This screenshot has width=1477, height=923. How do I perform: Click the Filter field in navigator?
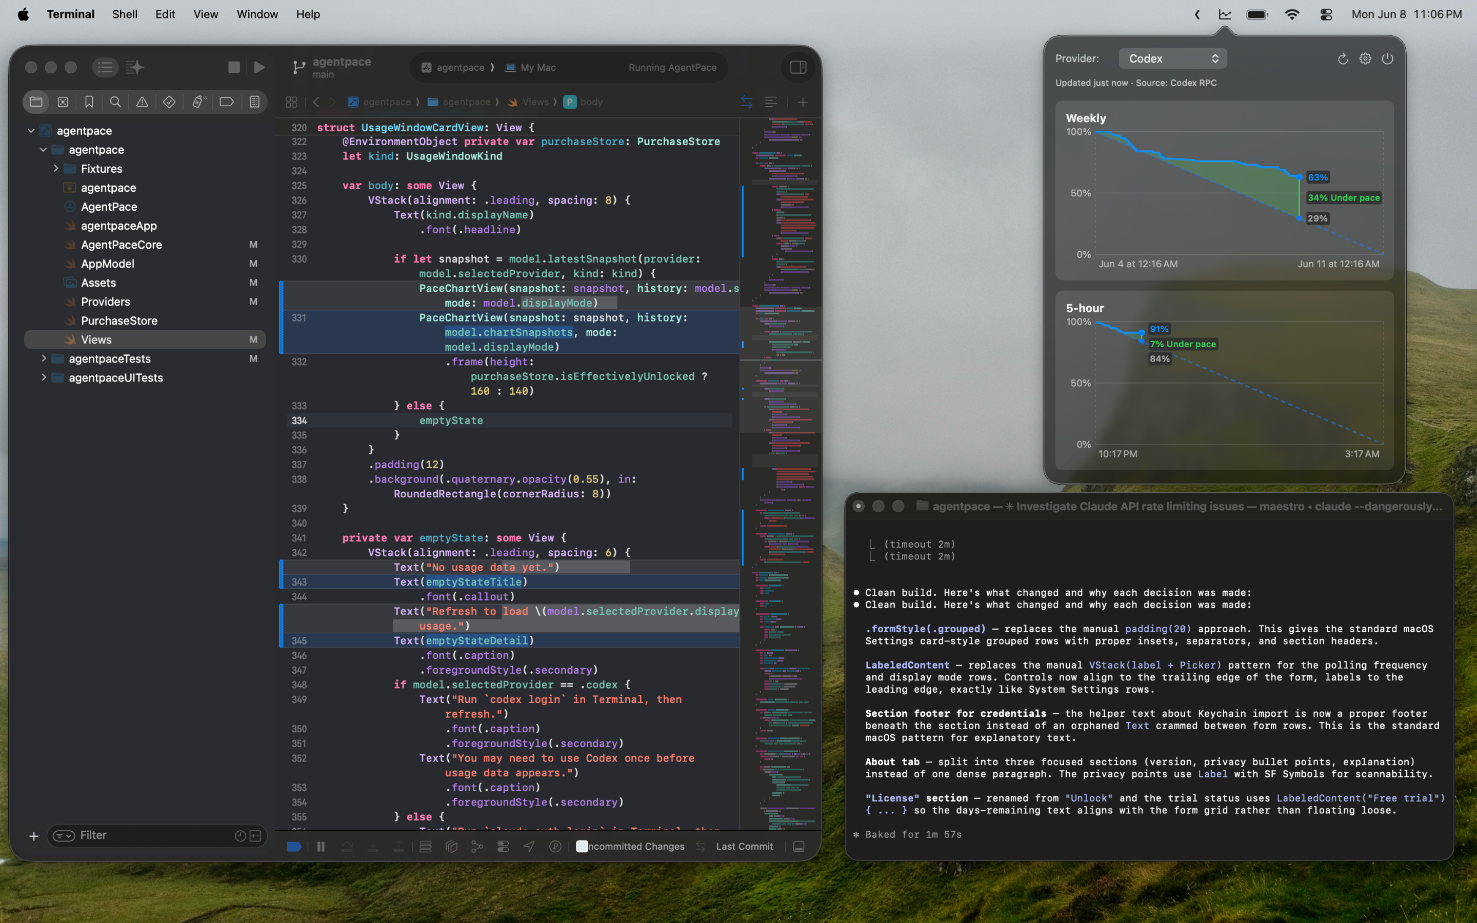tap(156, 836)
